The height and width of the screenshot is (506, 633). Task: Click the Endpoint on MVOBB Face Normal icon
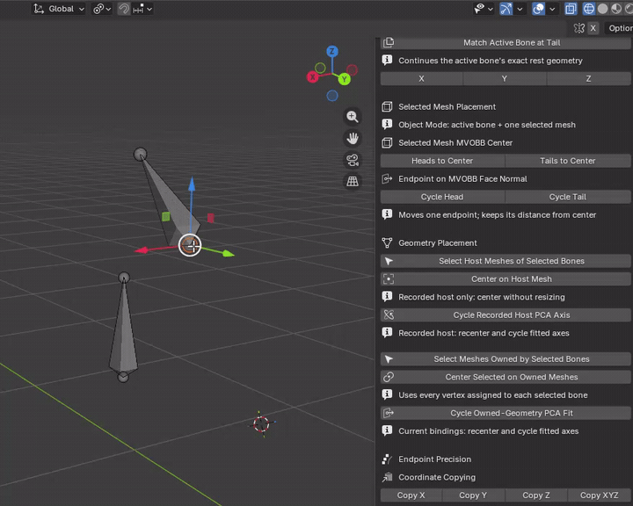(x=387, y=178)
